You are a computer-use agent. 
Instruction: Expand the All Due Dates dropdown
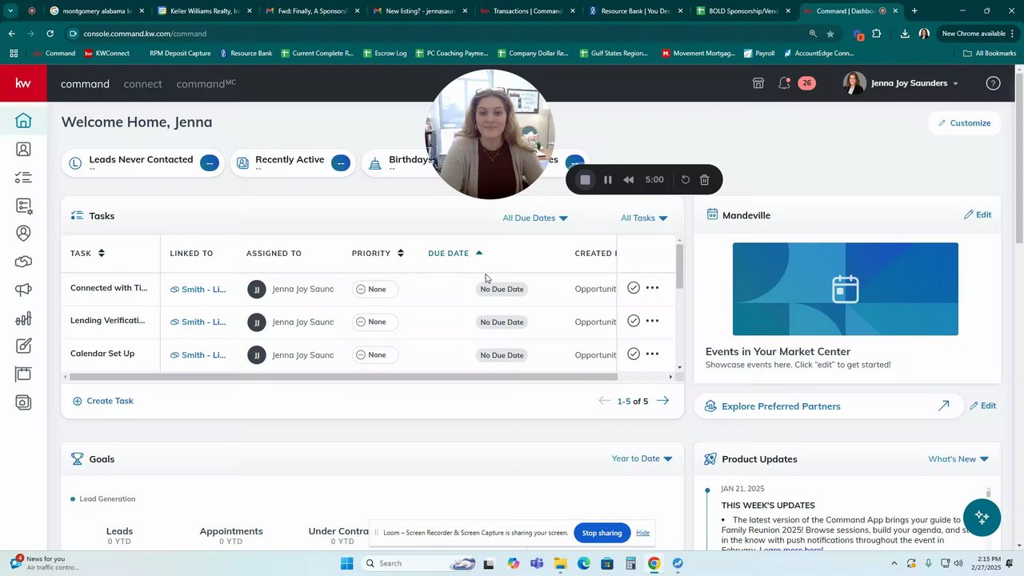[x=535, y=218]
